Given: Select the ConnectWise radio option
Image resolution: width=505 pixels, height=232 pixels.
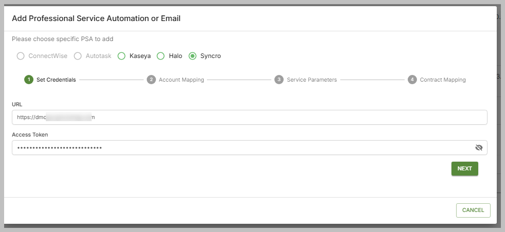Looking at the screenshot, I should [x=21, y=56].
